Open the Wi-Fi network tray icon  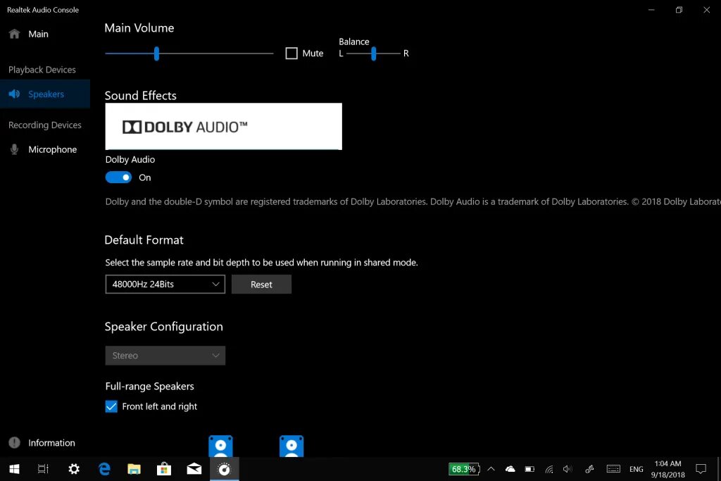[x=549, y=469]
